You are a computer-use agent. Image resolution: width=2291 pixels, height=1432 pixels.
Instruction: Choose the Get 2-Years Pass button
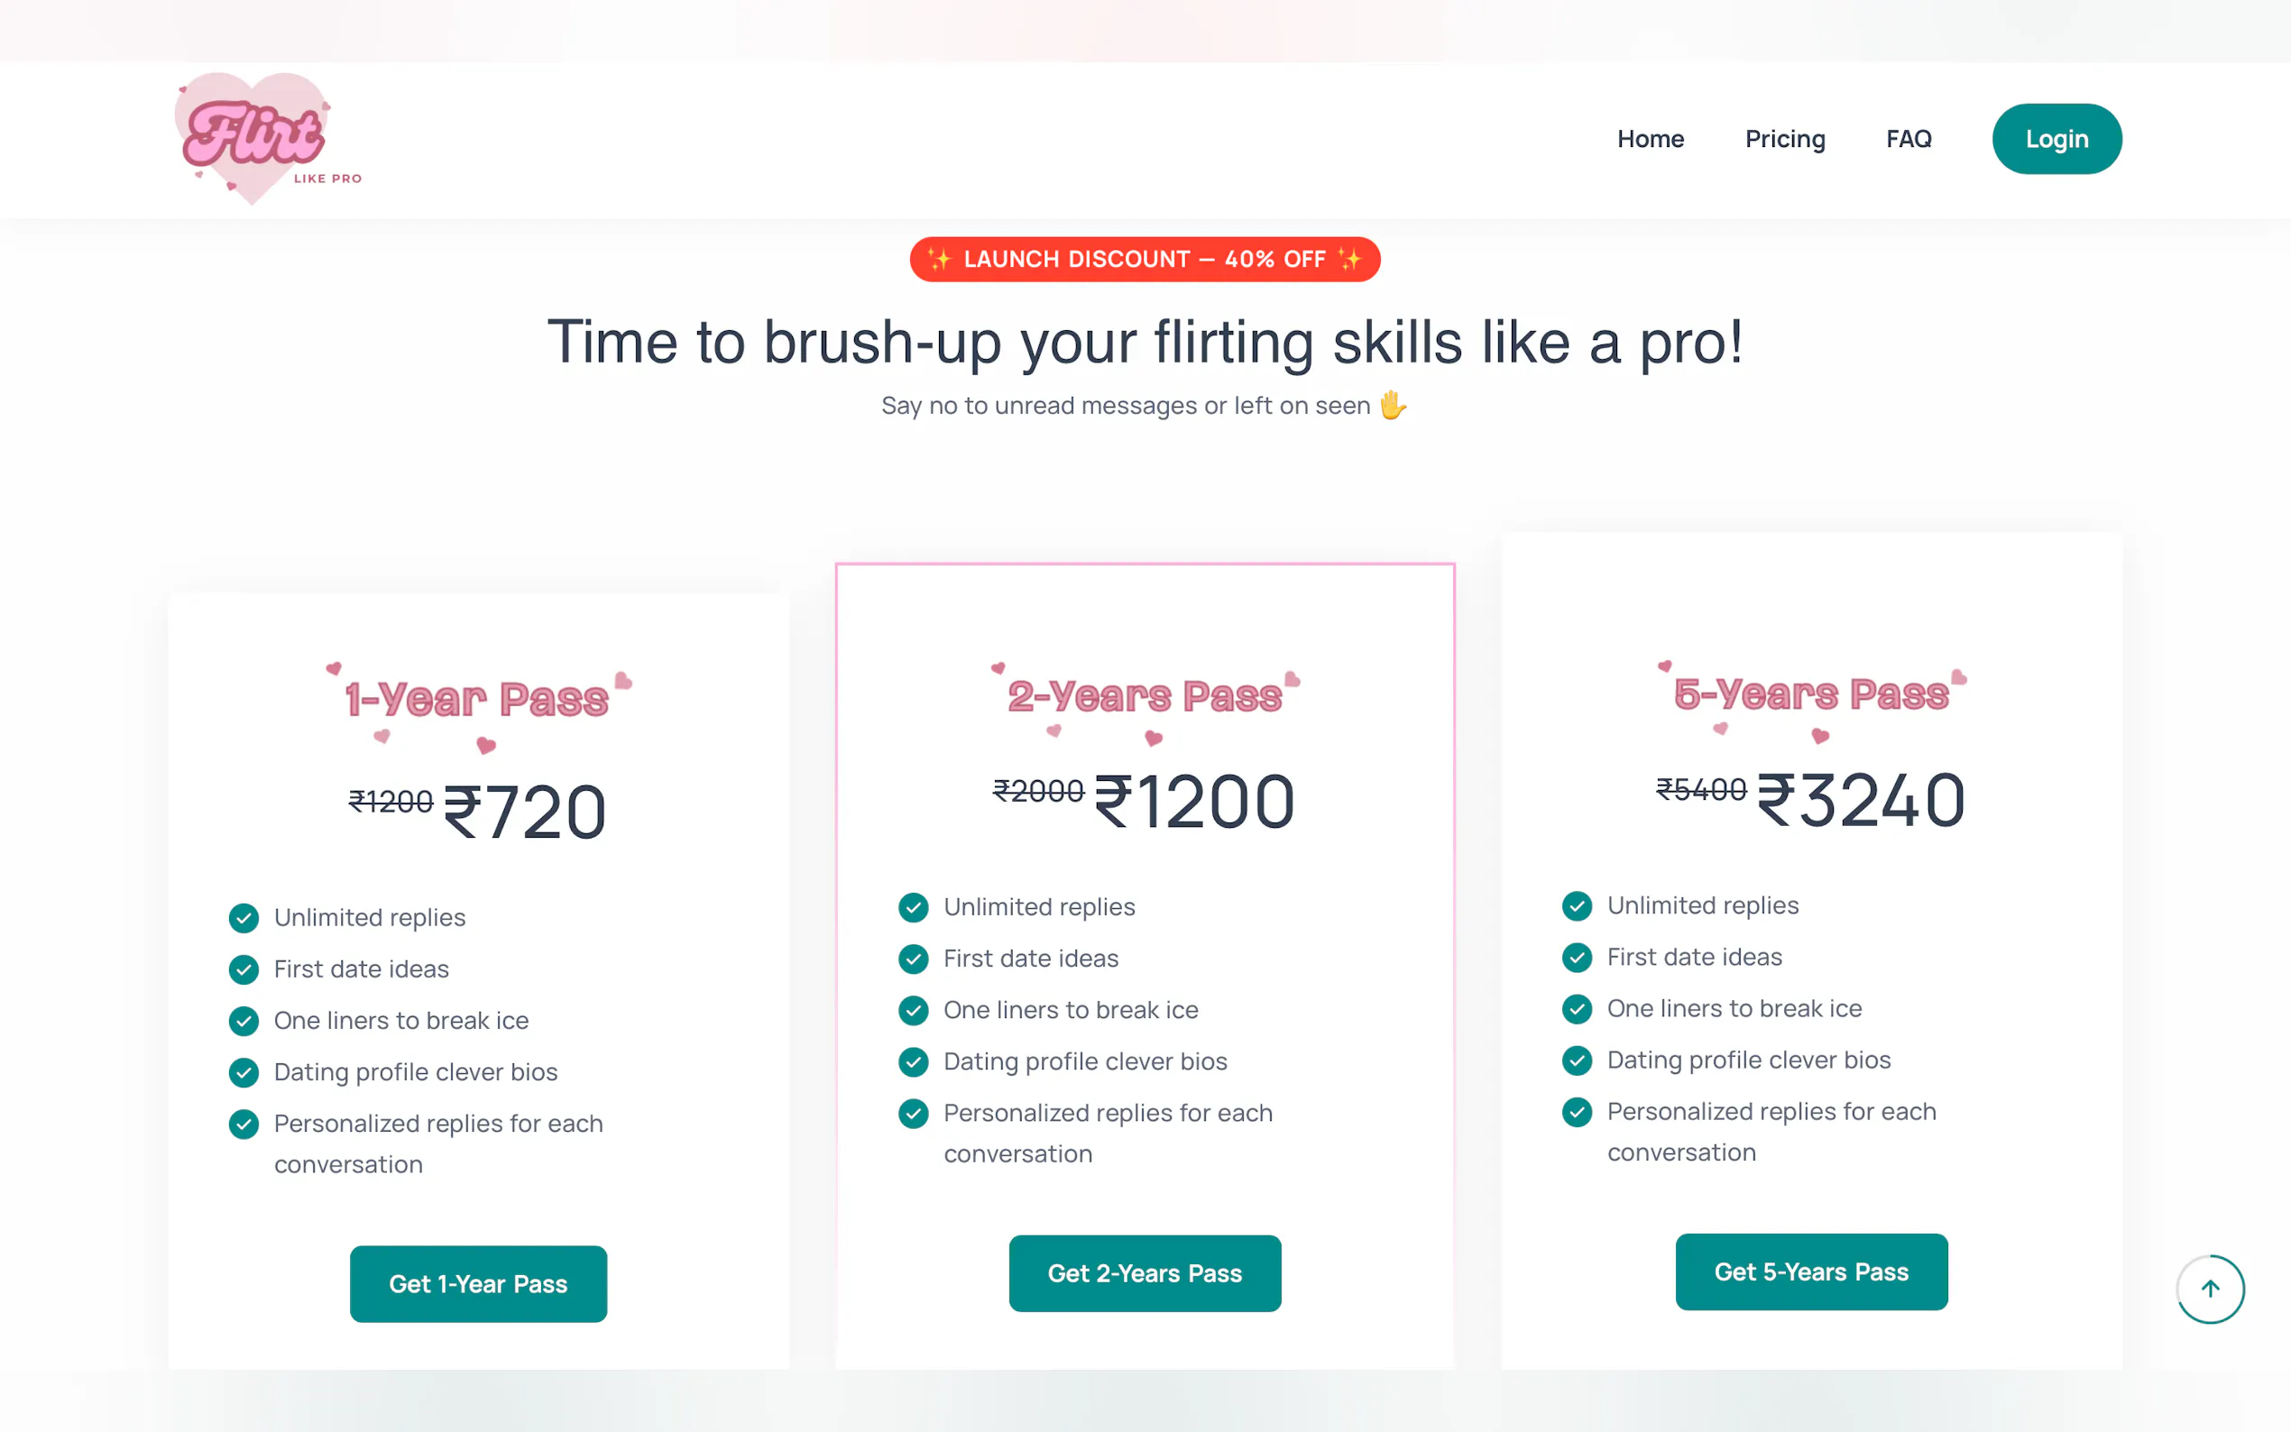(x=1144, y=1273)
